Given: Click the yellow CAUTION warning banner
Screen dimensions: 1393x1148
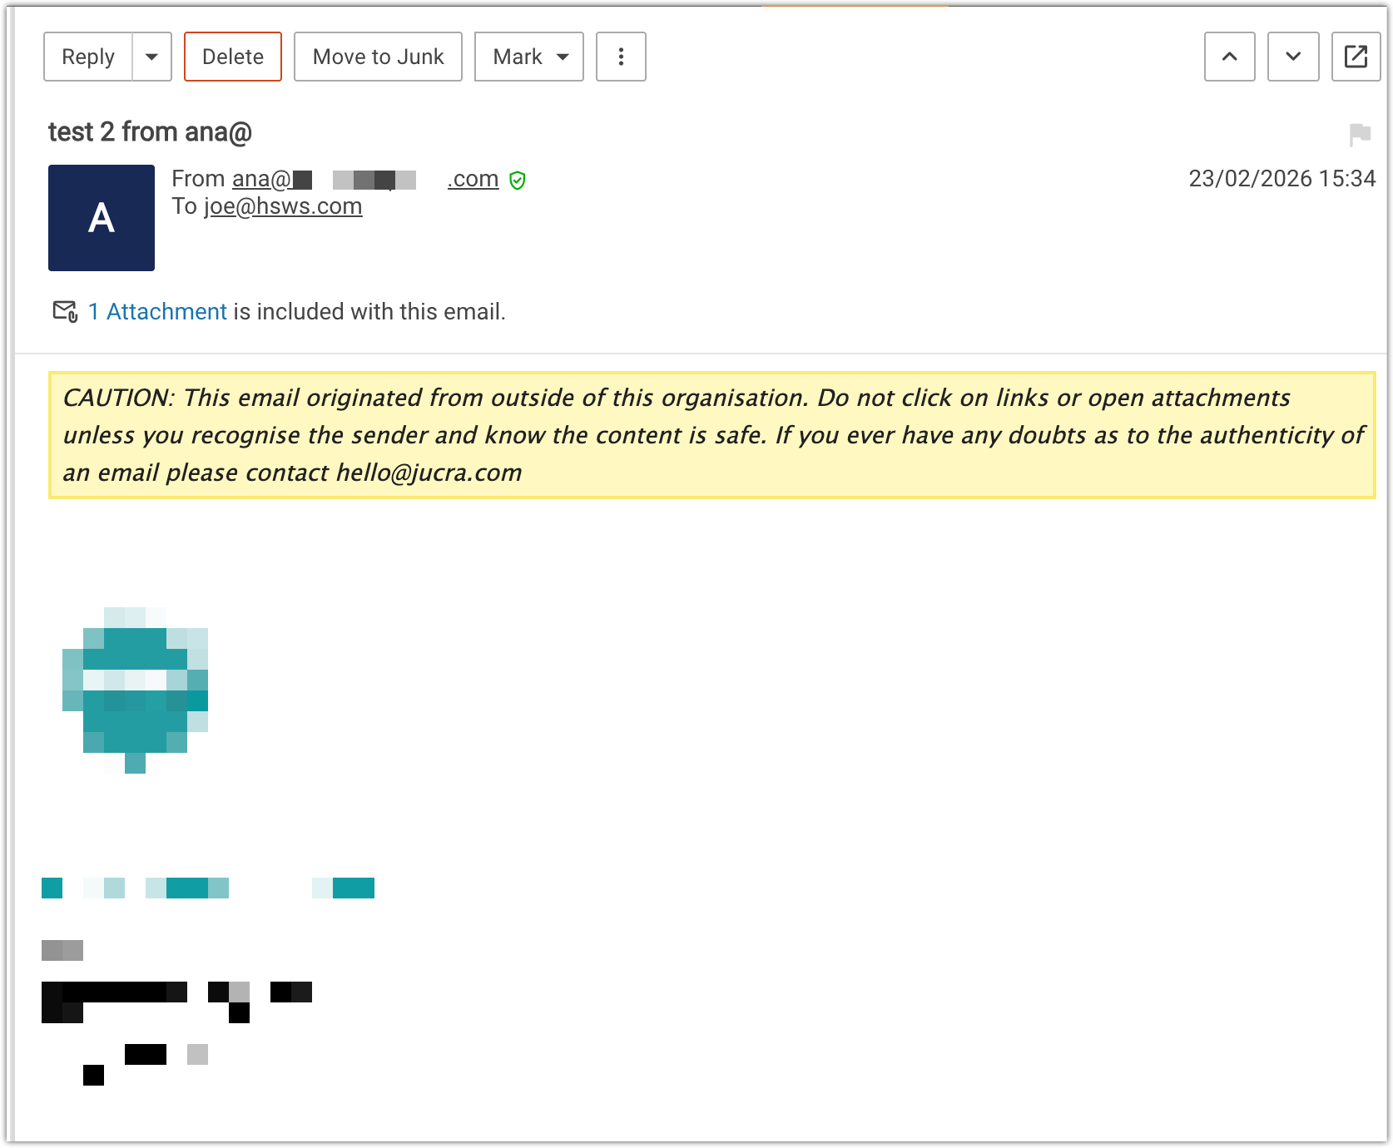Looking at the screenshot, I should coord(711,435).
